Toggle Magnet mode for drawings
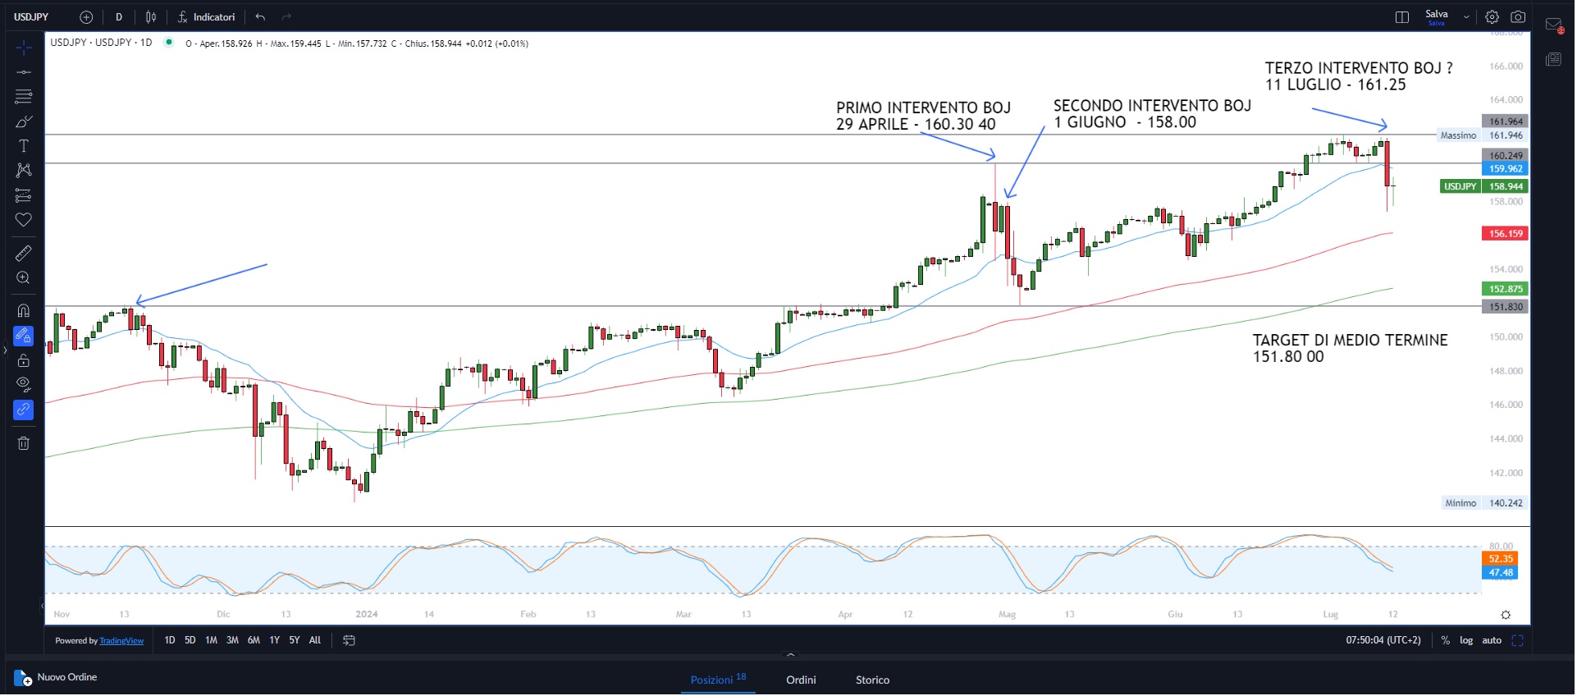The height and width of the screenshot is (696, 1577). (x=24, y=311)
